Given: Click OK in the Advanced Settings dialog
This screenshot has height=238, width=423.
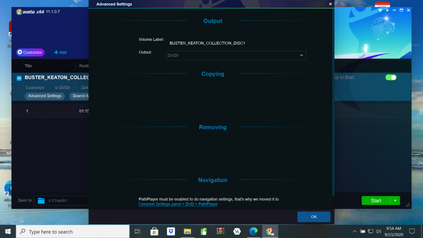Looking at the screenshot, I should (314, 217).
